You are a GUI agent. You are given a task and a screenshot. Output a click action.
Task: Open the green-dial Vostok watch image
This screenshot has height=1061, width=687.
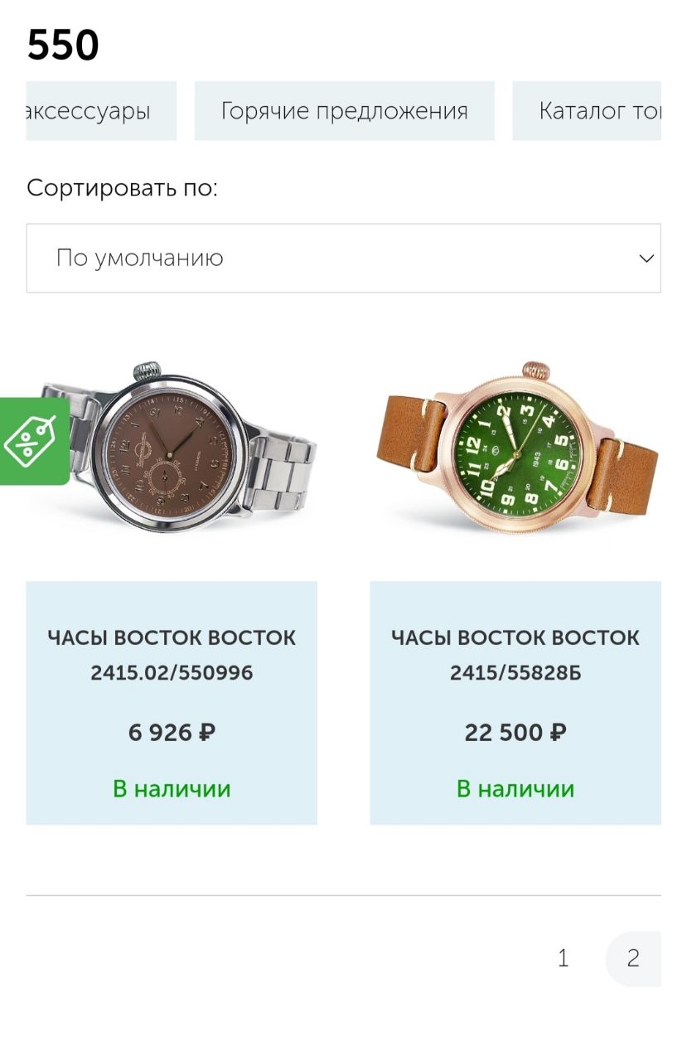[x=514, y=452]
